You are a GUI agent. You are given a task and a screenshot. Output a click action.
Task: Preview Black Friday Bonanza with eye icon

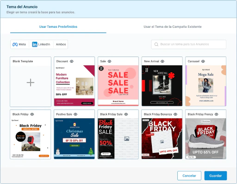click(175, 114)
